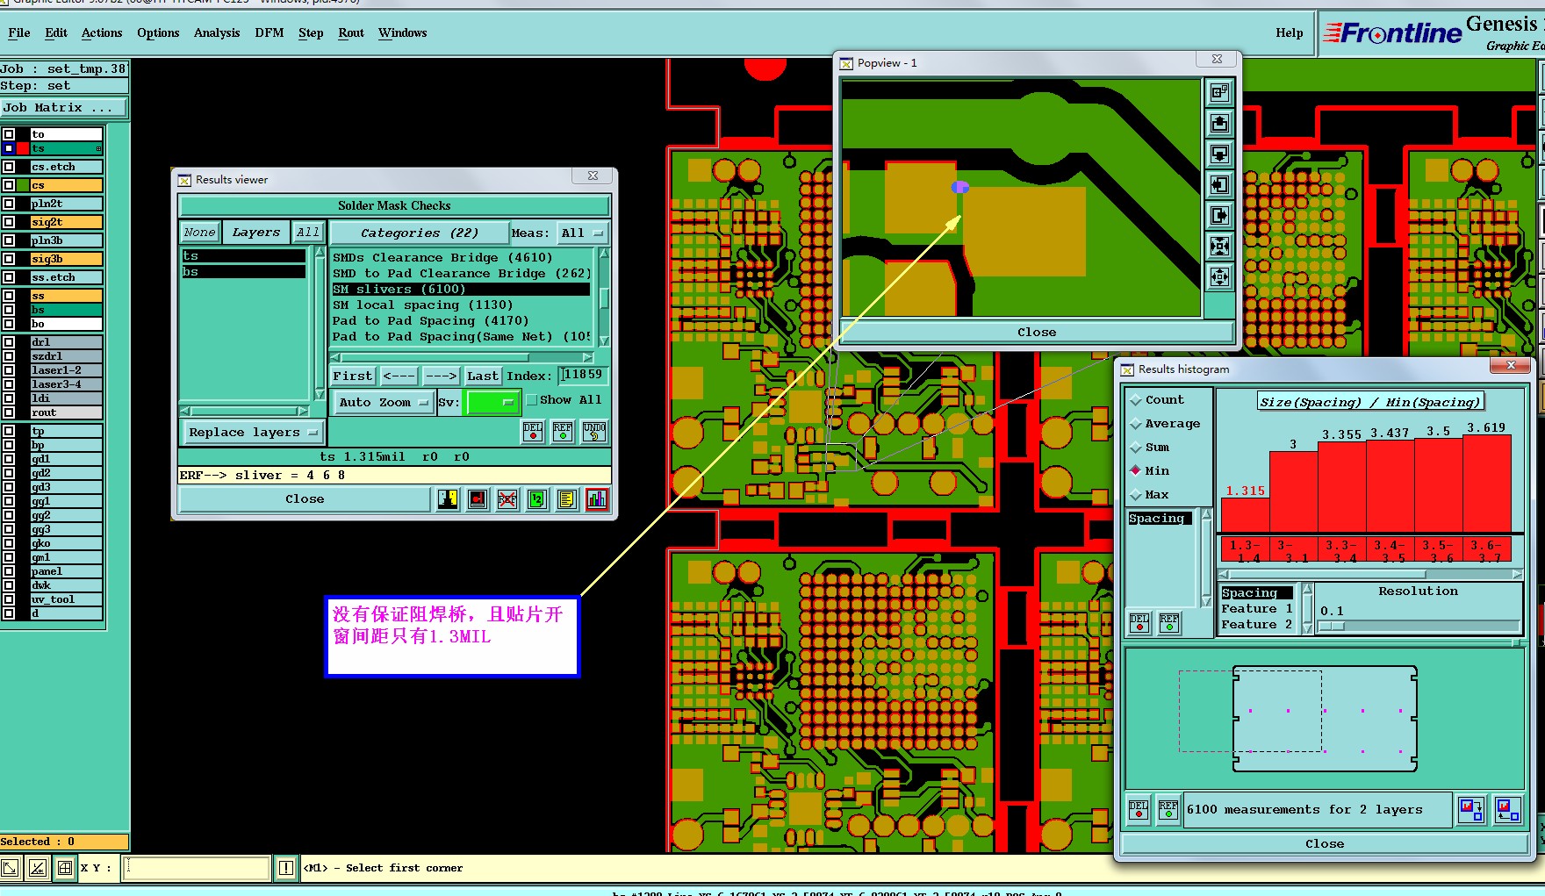Screen dimensions: 1545x896
Task: Click histogram scroll-right arrow
Action: click(1517, 574)
